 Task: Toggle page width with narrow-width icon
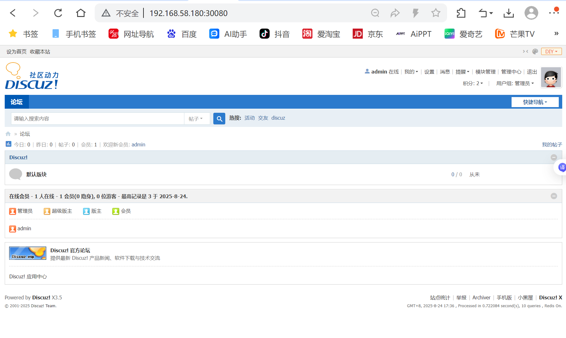(x=525, y=51)
